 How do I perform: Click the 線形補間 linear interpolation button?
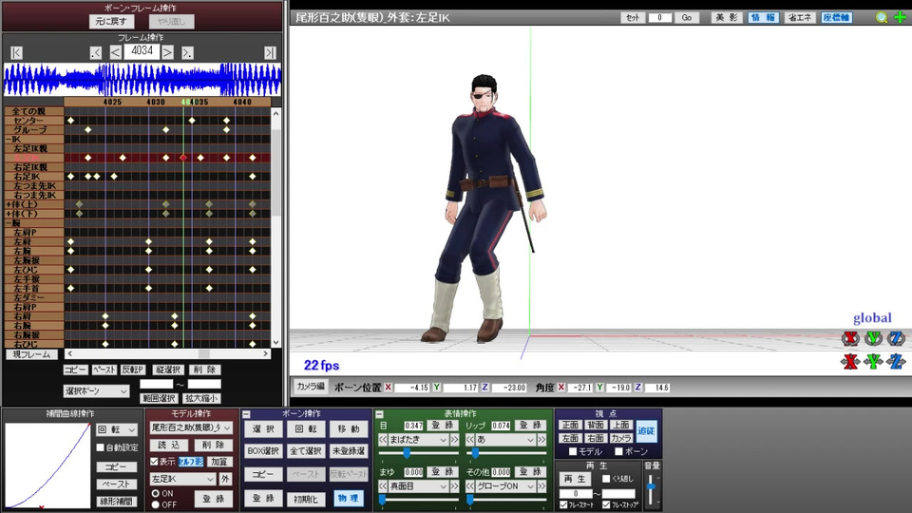[116, 502]
